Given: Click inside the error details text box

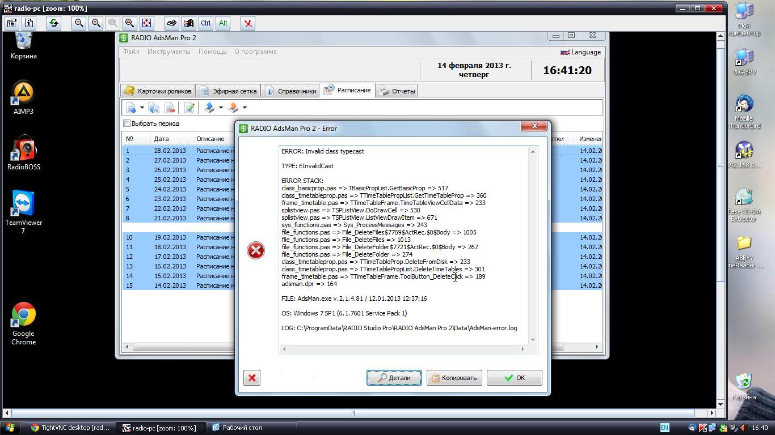Looking at the screenshot, I should (404, 245).
